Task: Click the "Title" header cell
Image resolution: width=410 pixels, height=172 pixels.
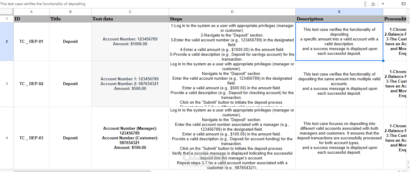Action: click(71, 19)
